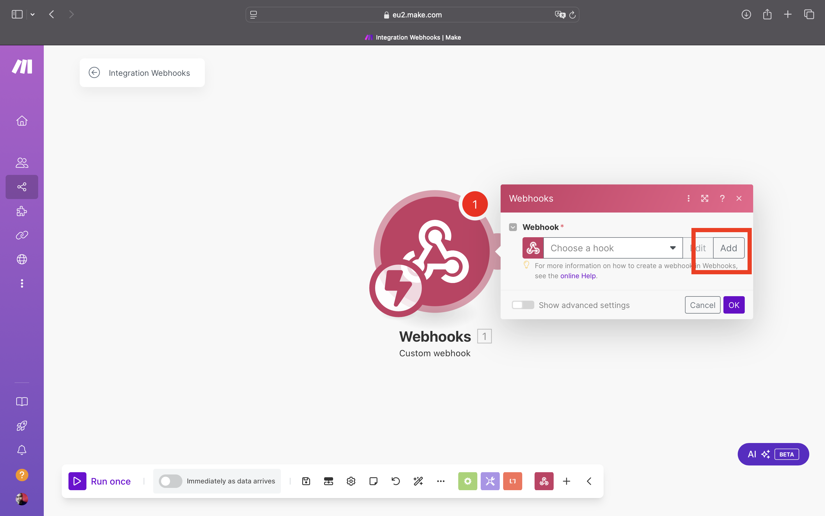The height and width of the screenshot is (516, 825).
Task: Click the Run once playback icon
Action: click(78, 481)
